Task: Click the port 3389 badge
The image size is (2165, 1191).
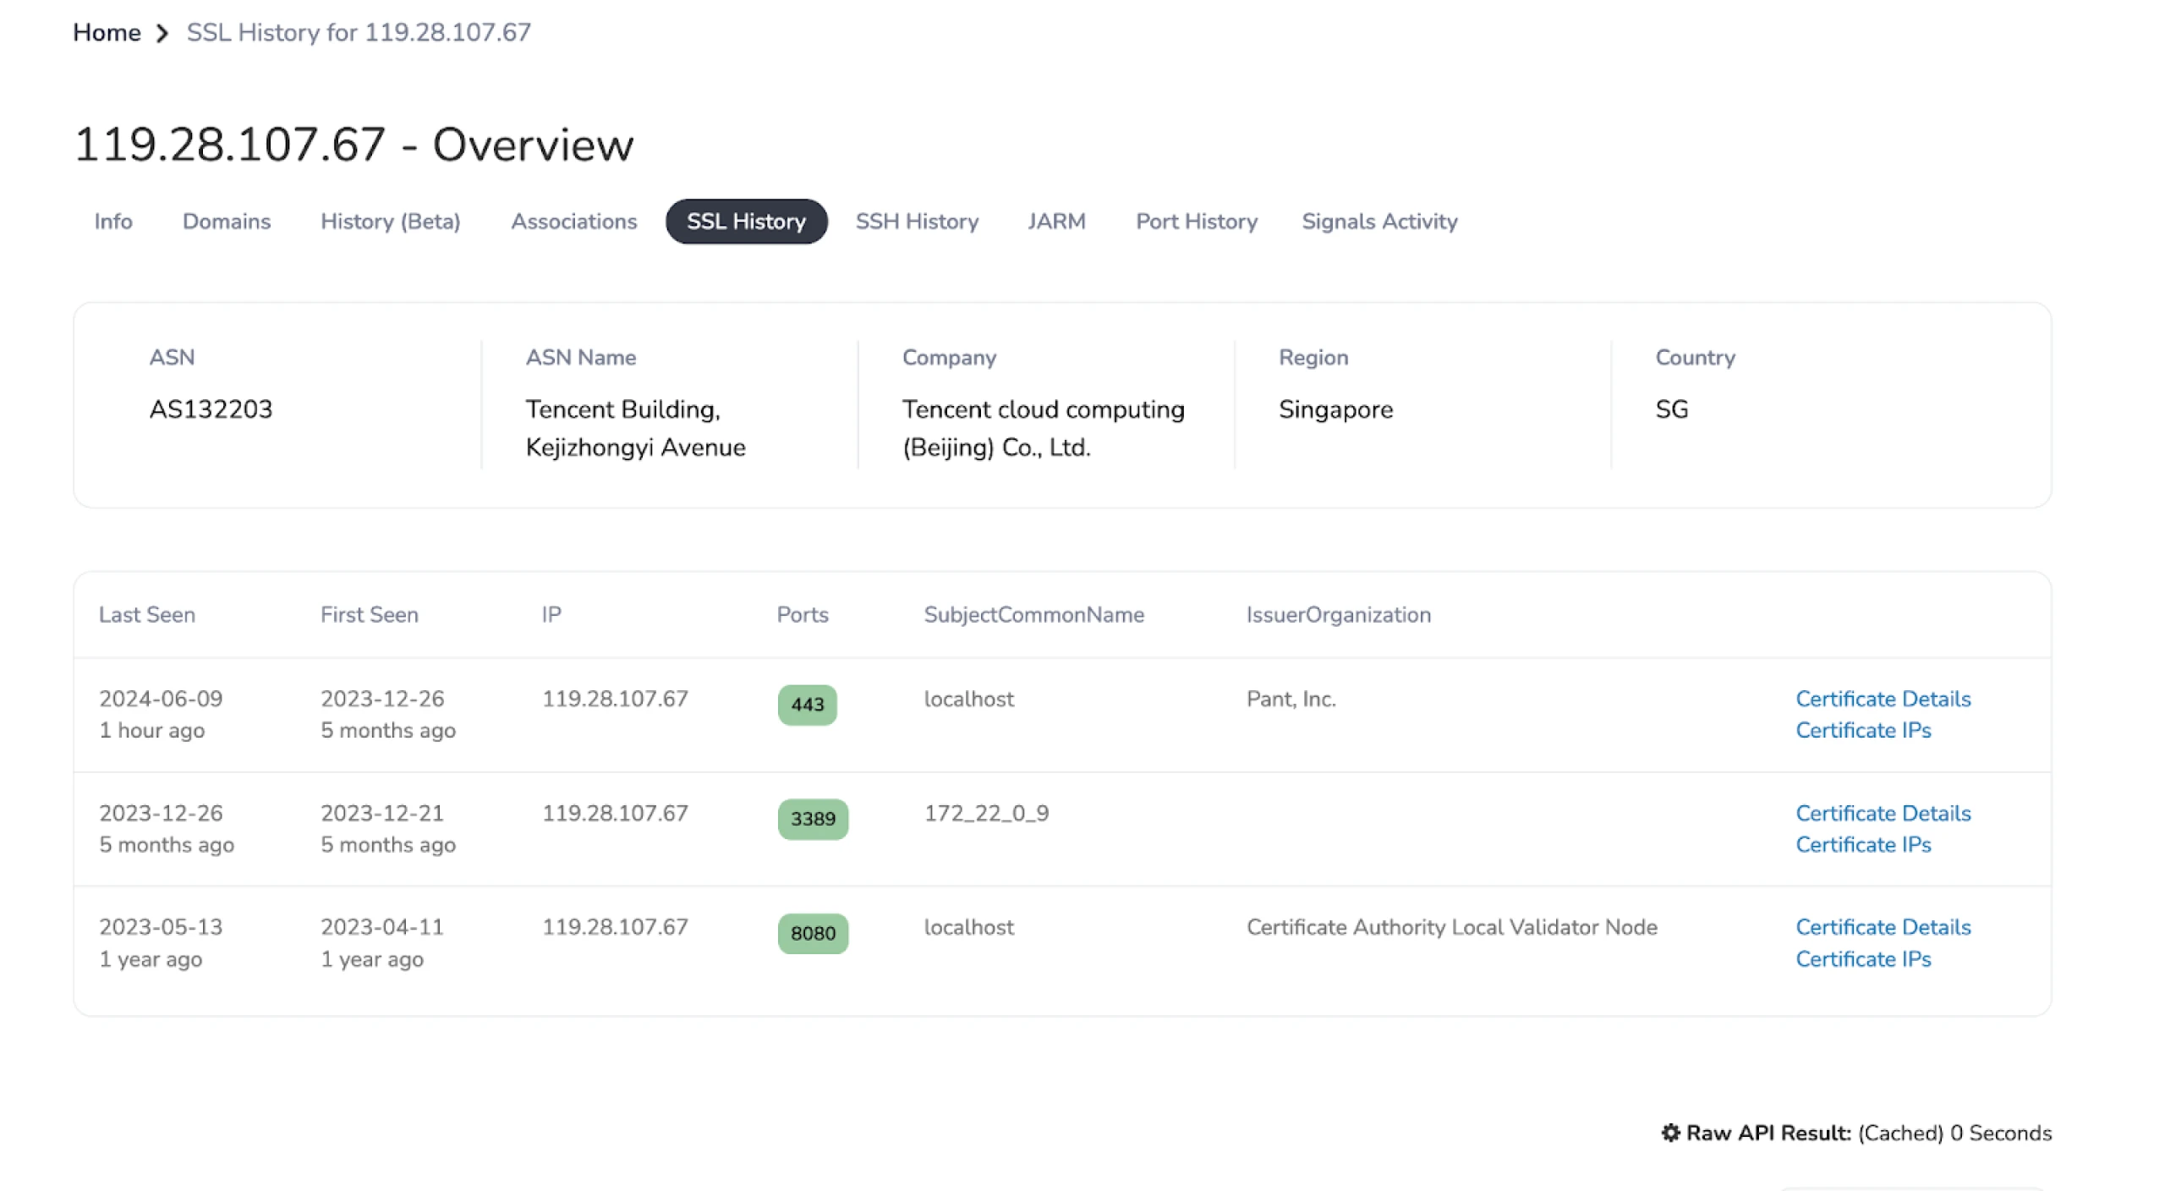Action: pyautogui.click(x=813, y=819)
